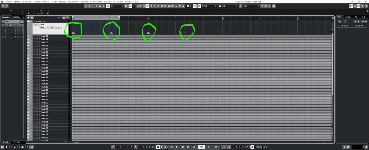369x150 pixels.
Task: Click marker 2 on marker track
Action: (111, 33)
